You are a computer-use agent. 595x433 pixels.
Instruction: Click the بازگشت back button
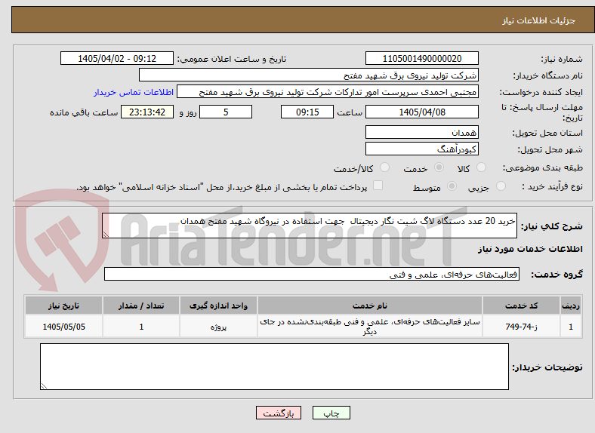pos(279,413)
